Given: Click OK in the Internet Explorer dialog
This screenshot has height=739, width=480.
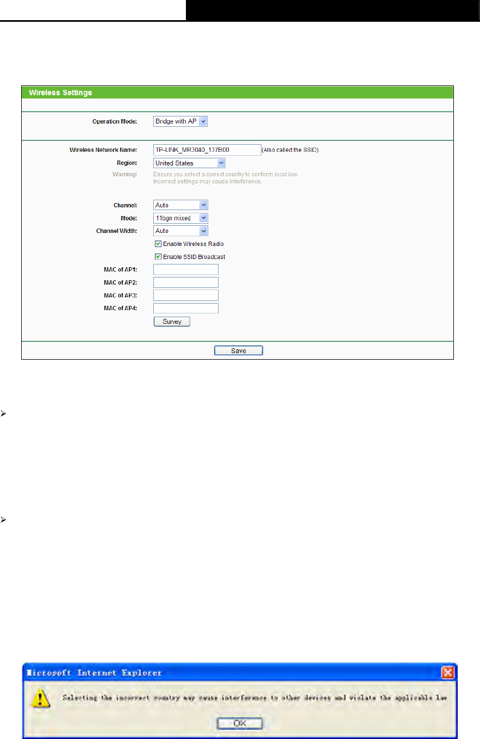Looking at the screenshot, I should pyautogui.click(x=240, y=723).
